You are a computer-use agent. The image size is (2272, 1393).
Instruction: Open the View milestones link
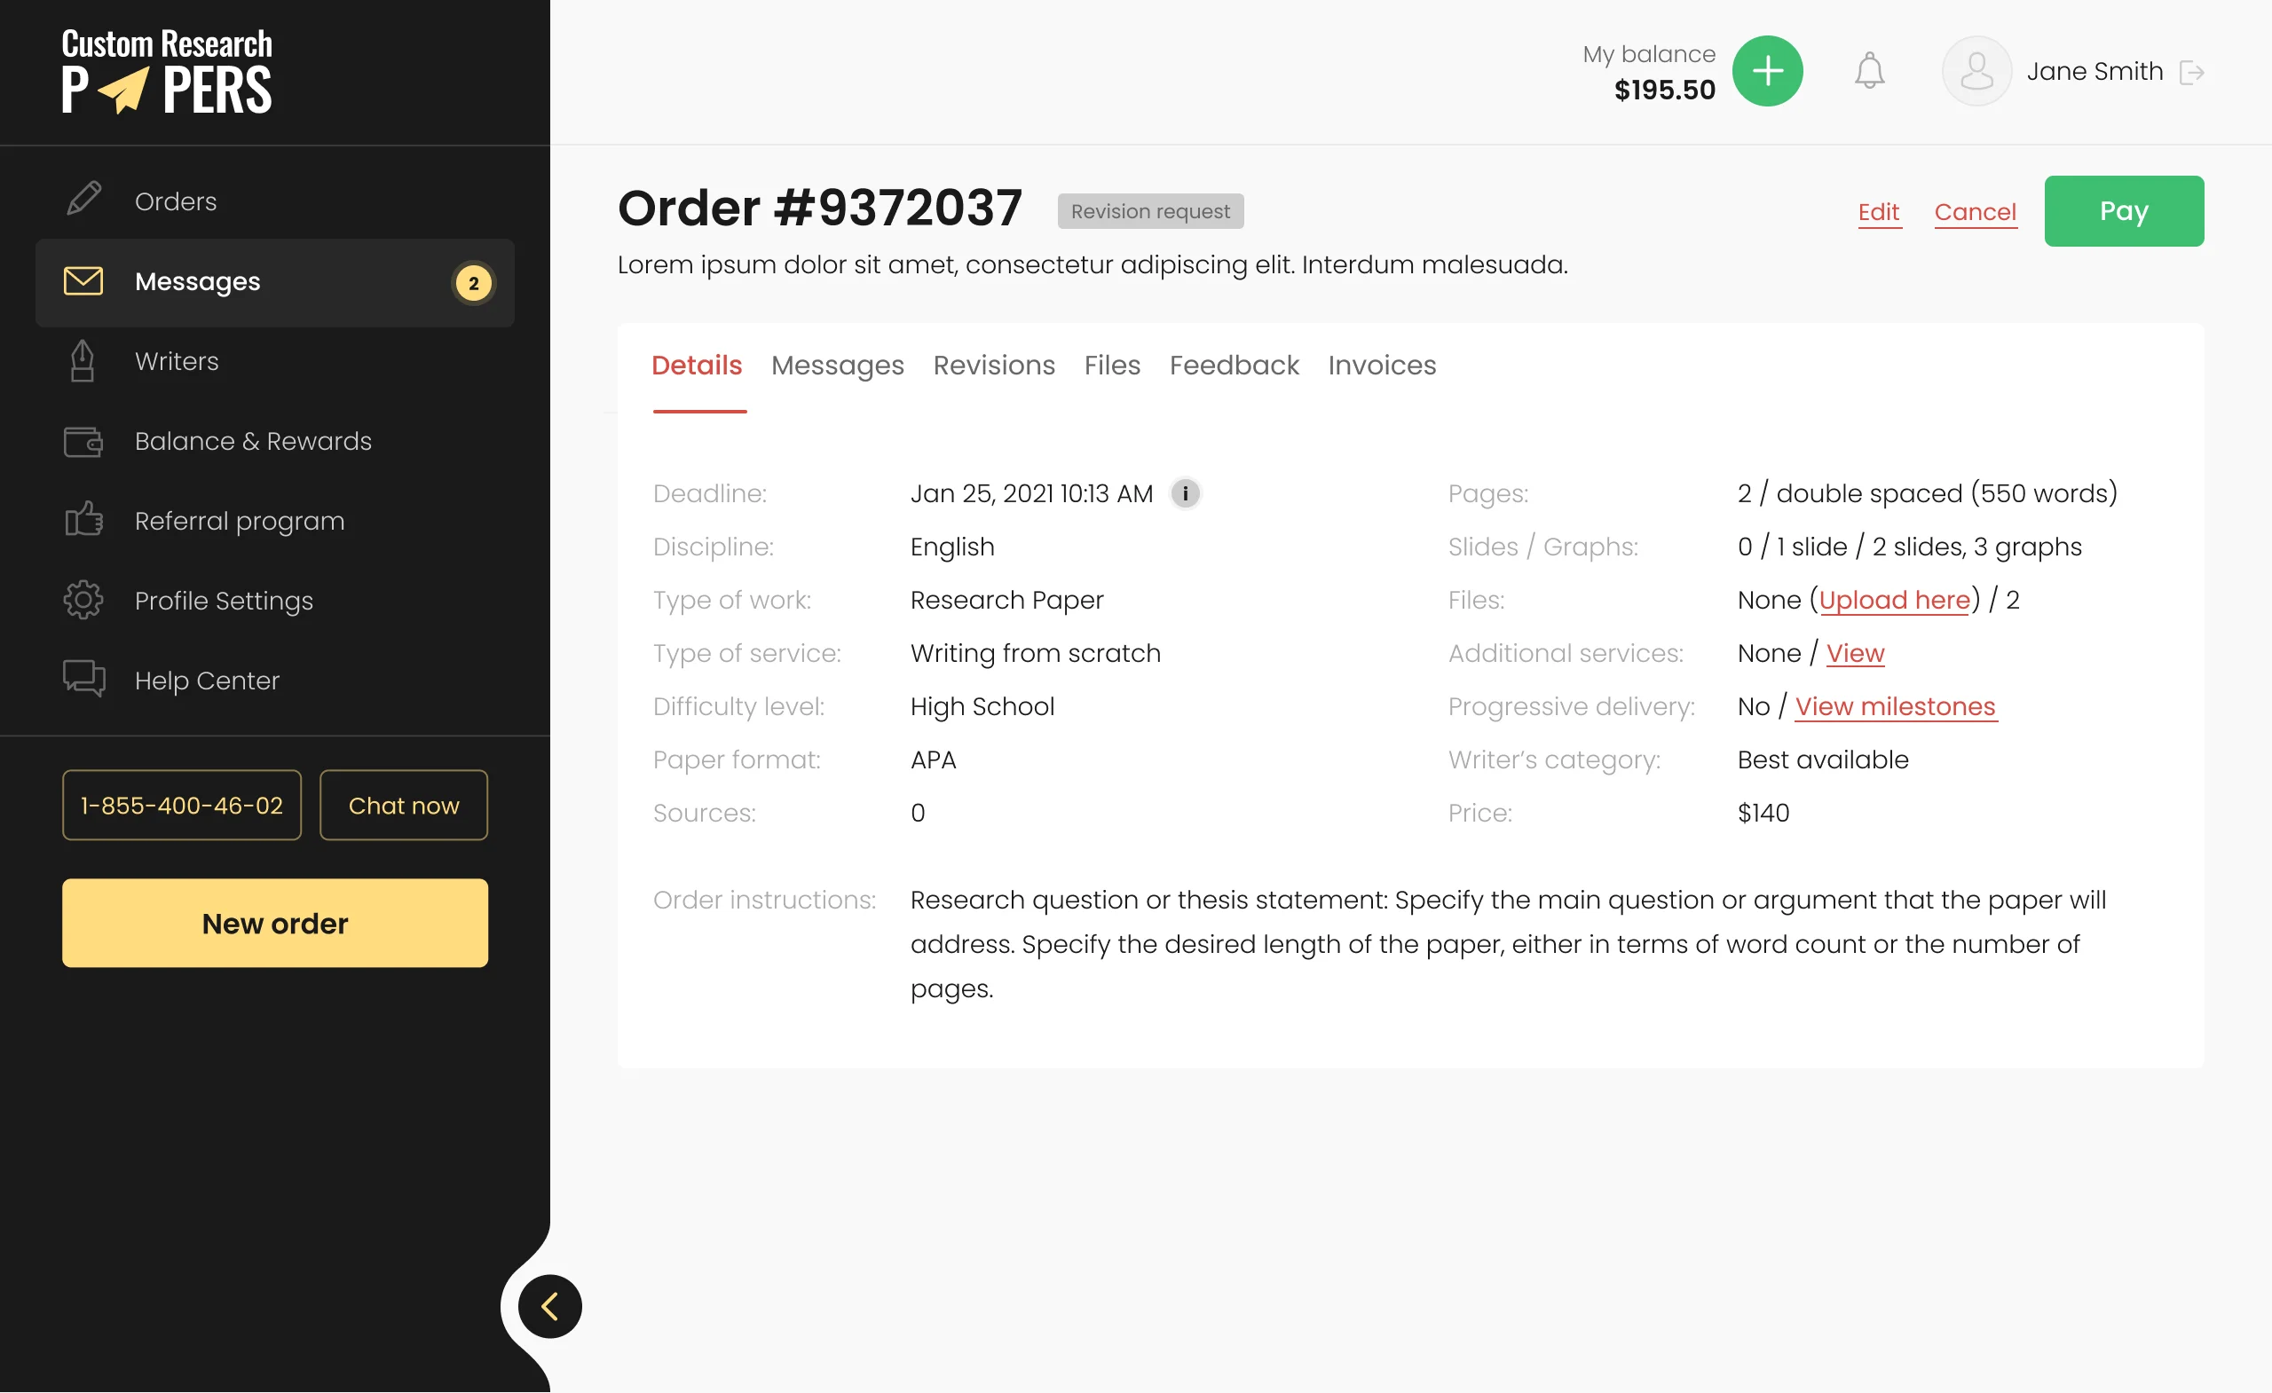point(1895,707)
